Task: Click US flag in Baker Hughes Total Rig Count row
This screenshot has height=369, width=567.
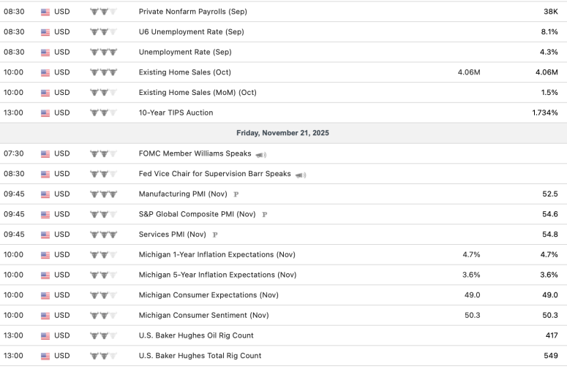Action: tap(45, 356)
